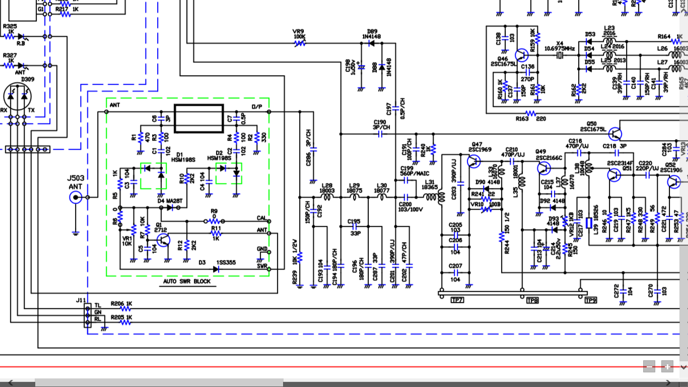
Task: Select the D309 RX/TX dual LED symbol
Action: pyautogui.click(x=17, y=96)
